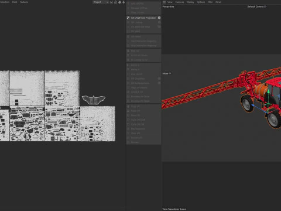Select the bat-shaped UV island
The height and width of the screenshot is (211, 281).
[94, 100]
